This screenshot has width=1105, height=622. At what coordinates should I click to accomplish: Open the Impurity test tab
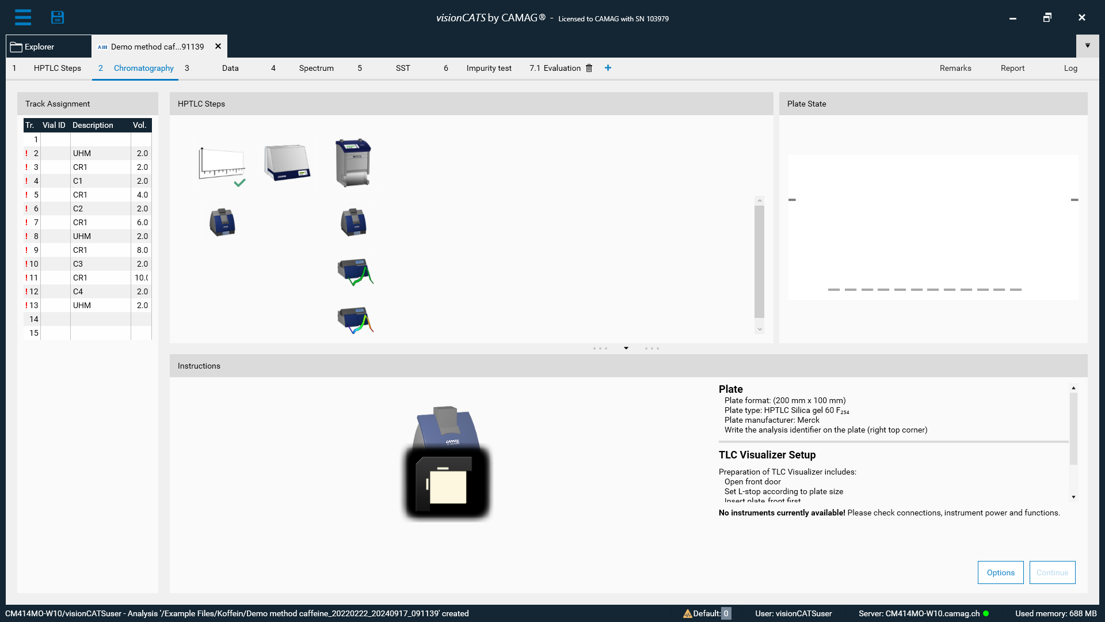pyautogui.click(x=489, y=68)
